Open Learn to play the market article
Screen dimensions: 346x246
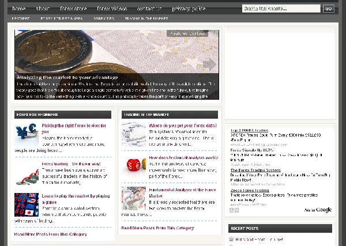point(76,199)
